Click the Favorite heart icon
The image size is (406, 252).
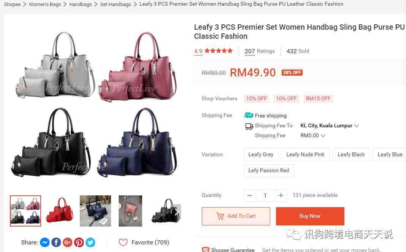(123, 242)
